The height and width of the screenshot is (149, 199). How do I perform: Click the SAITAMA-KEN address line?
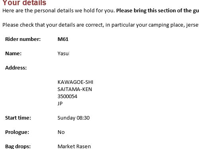[75, 89]
